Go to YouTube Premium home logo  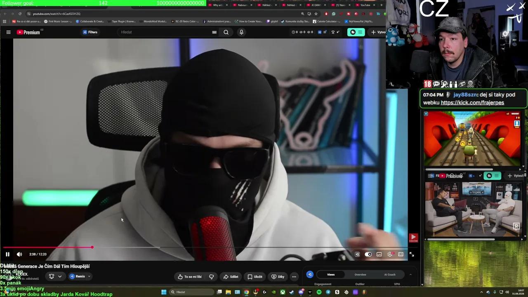coord(29,32)
